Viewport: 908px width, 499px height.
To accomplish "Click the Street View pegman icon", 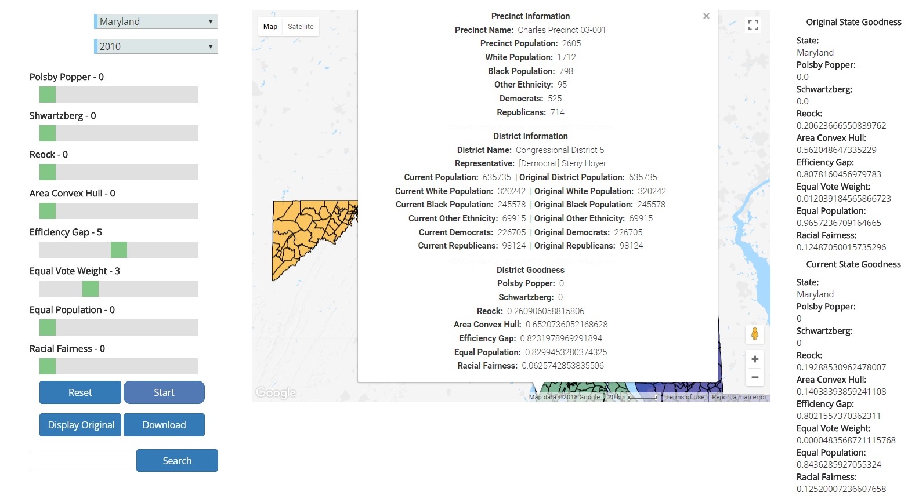I will pyautogui.click(x=754, y=334).
